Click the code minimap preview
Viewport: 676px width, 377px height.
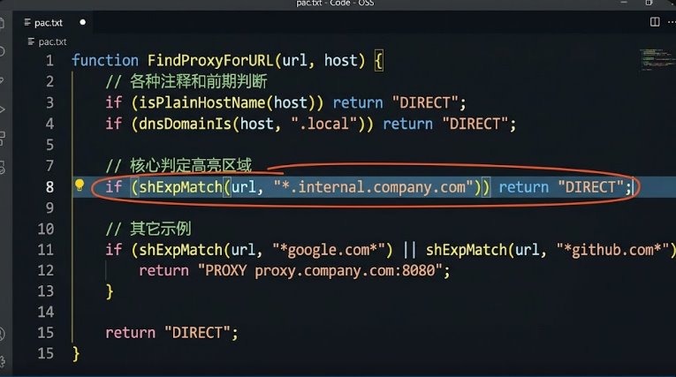point(657,59)
